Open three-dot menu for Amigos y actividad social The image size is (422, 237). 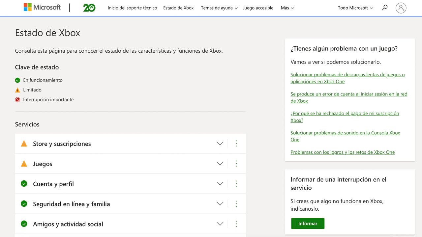point(237,224)
